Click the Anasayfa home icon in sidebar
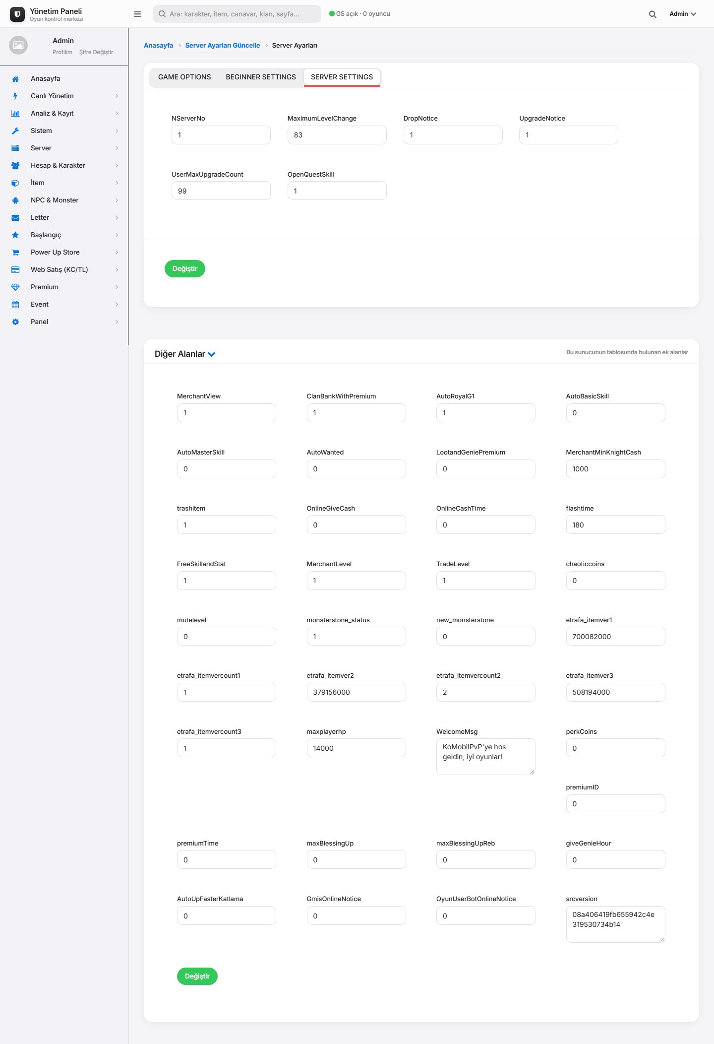Image resolution: width=714 pixels, height=1044 pixels. point(15,79)
